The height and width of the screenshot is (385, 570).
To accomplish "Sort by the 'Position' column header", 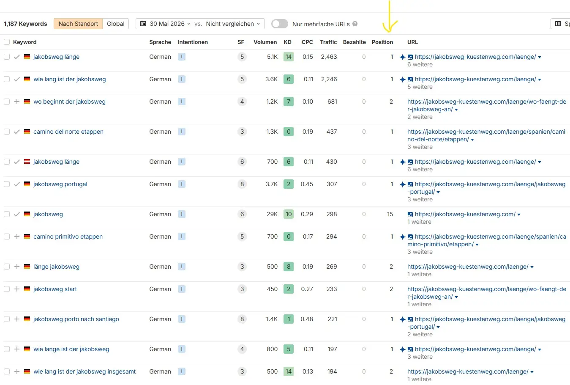I will tap(382, 42).
